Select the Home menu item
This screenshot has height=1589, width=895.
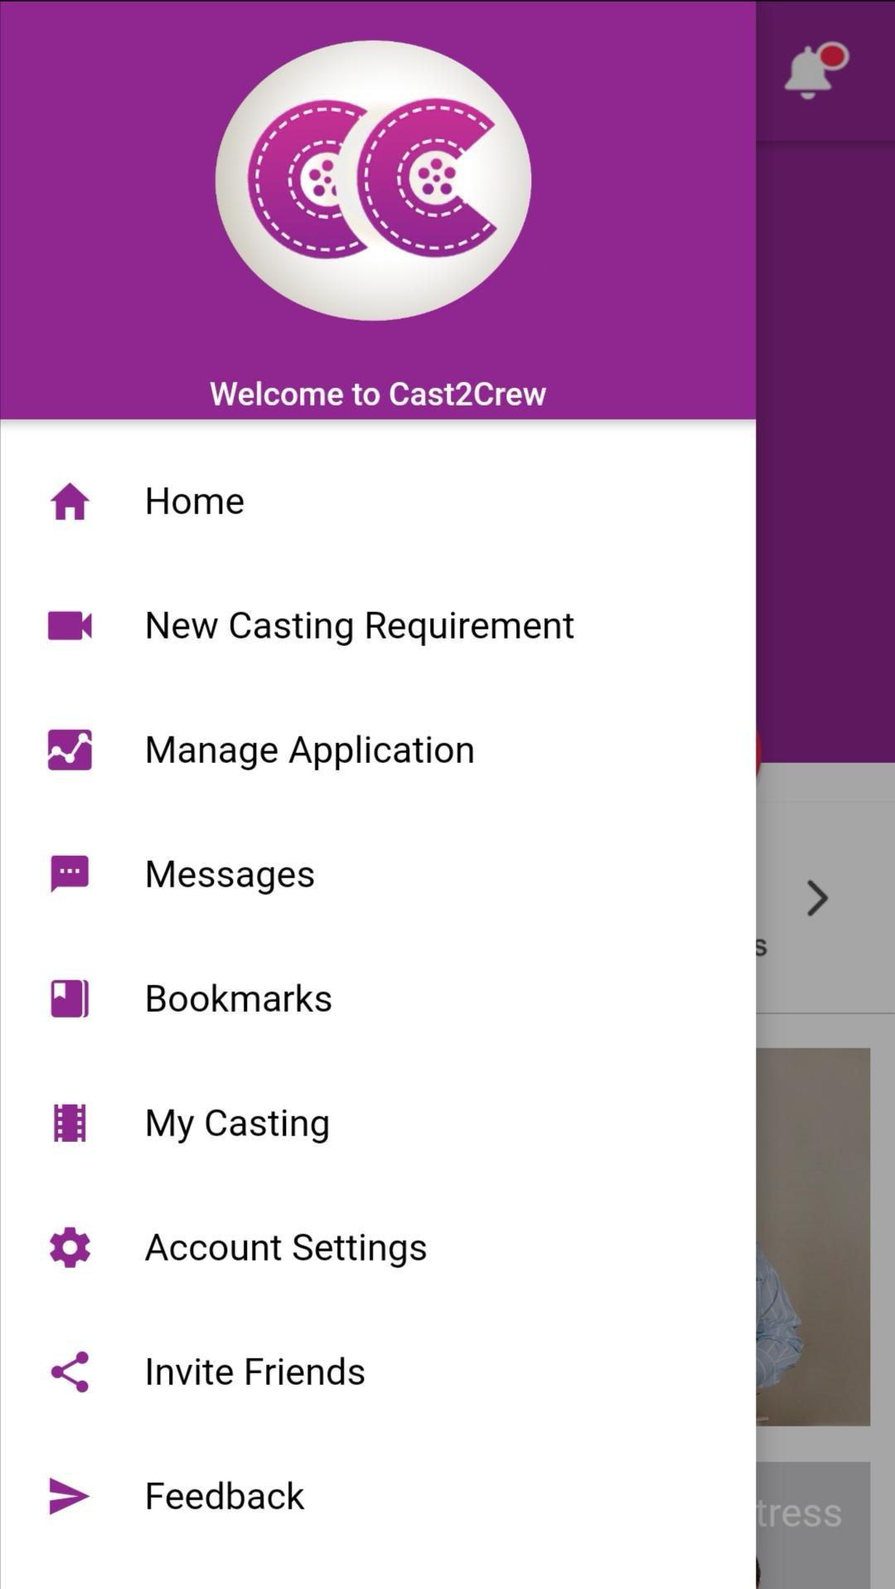tap(378, 502)
